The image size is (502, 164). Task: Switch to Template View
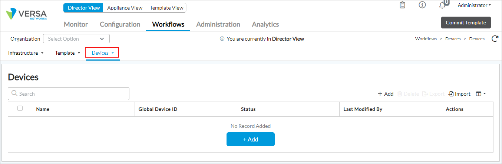pyautogui.click(x=166, y=8)
